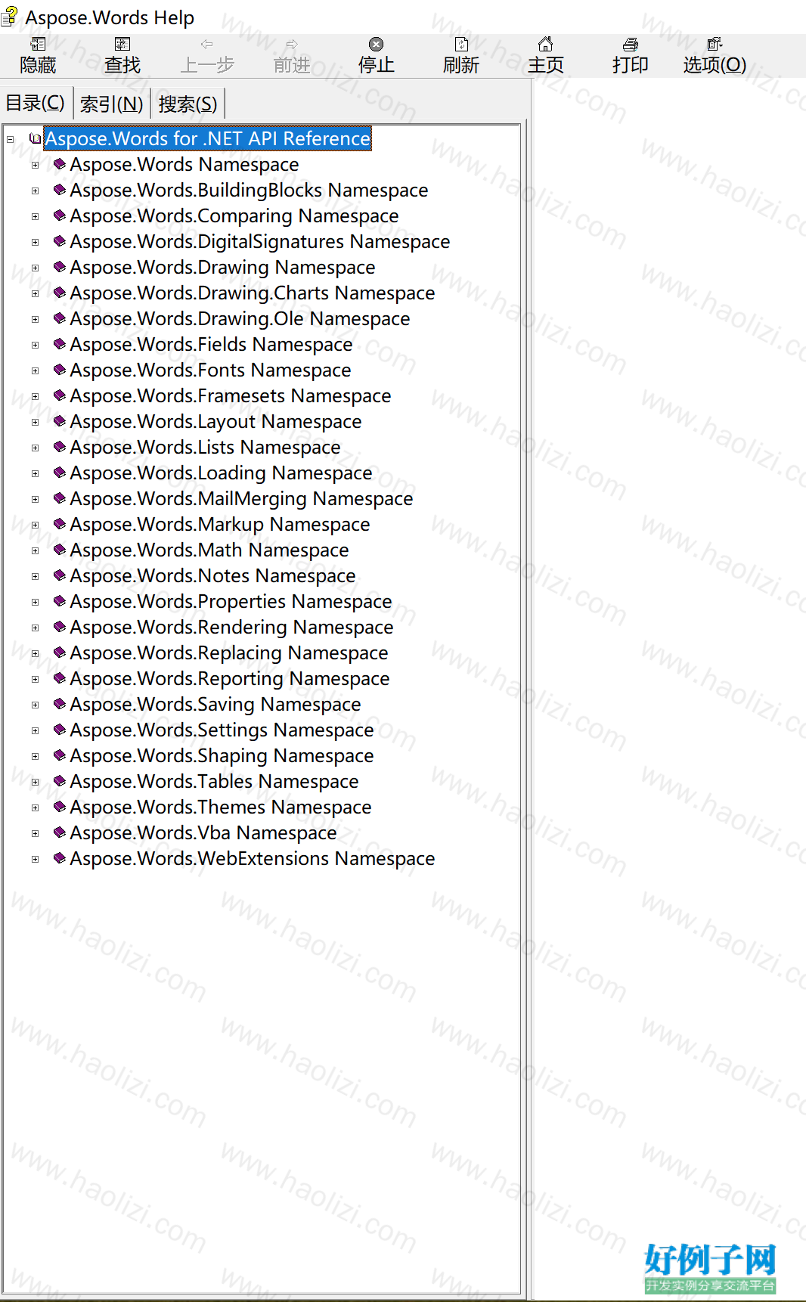
Task: Click the icon beside Rendering Namespace
Action: pos(60,627)
